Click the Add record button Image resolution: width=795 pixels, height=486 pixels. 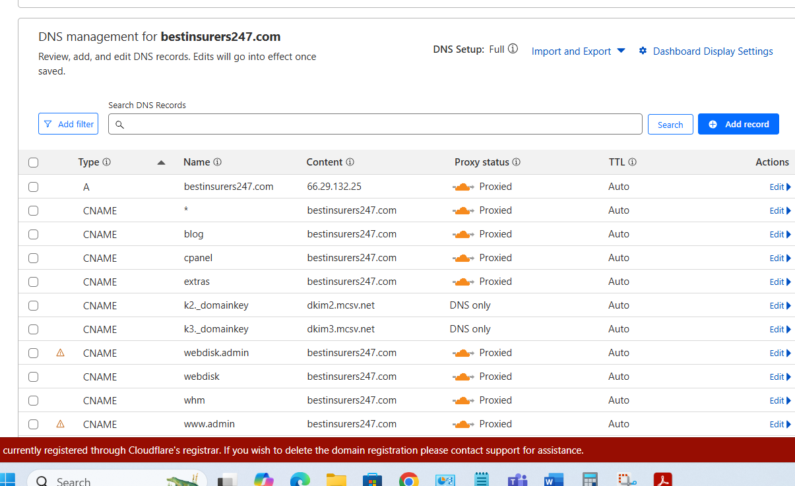[x=738, y=124]
